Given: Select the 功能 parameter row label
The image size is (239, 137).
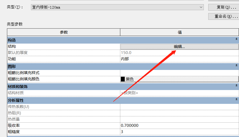Looking at the screenshot, I should 12,59.
